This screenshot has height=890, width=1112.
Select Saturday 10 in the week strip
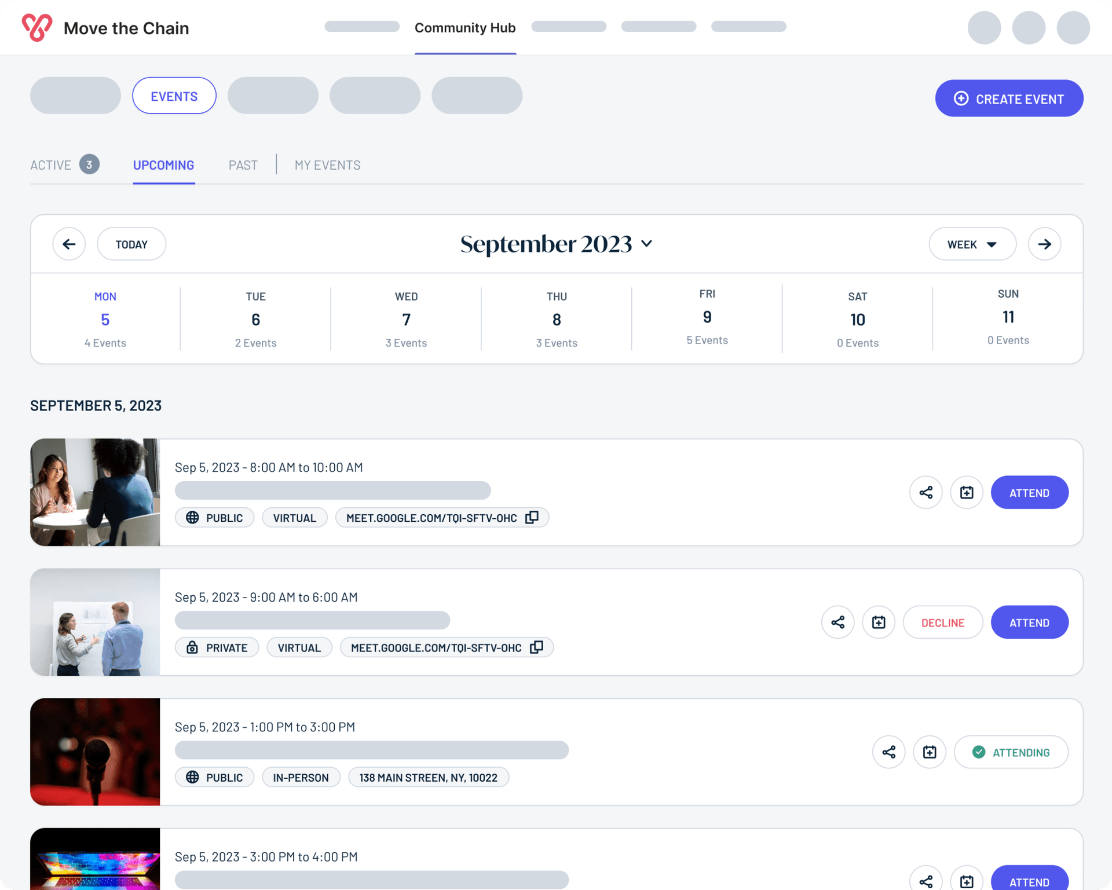[x=858, y=319]
